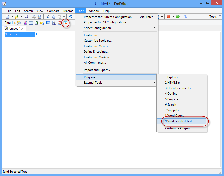The image size is (224, 176).
Task: Click the Send Selected Text plug-in icon
Action: (65, 23)
